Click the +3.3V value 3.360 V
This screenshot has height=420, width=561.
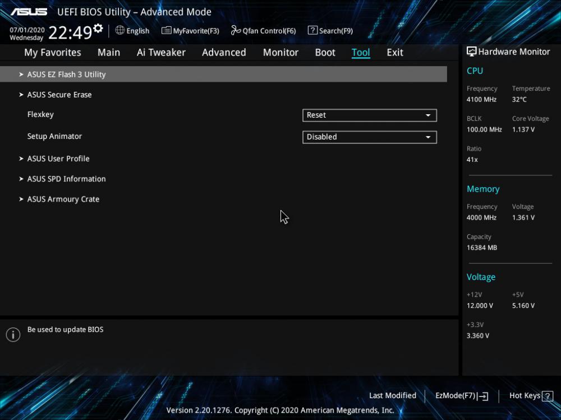click(x=477, y=335)
